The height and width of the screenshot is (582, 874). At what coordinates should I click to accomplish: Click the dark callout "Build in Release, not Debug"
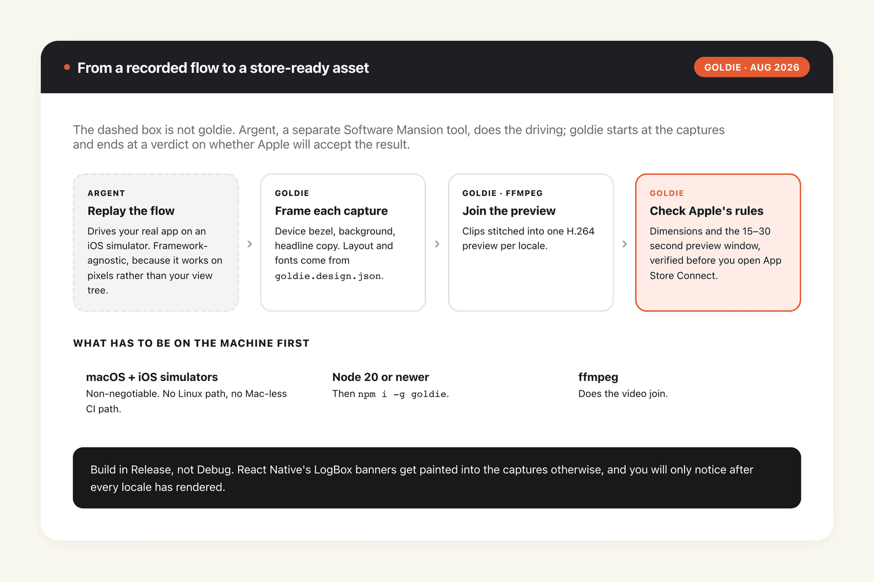(437, 478)
